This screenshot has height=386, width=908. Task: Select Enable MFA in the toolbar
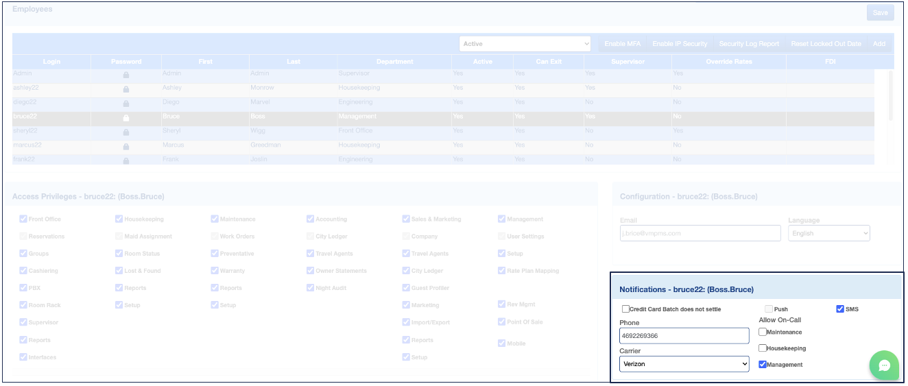[x=622, y=44]
